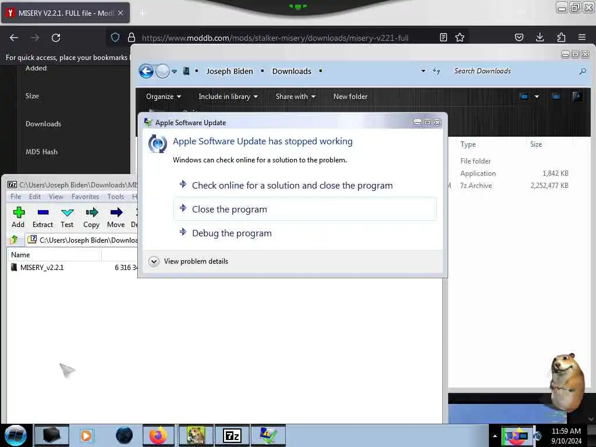This screenshot has width=596, height=447.
Task: Sort by the Size column header in Explorer
Action: tap(536, 144)
